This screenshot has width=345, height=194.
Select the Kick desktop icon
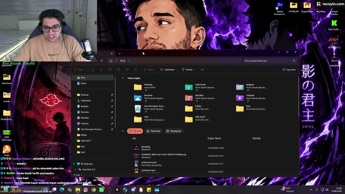point(334,25)
